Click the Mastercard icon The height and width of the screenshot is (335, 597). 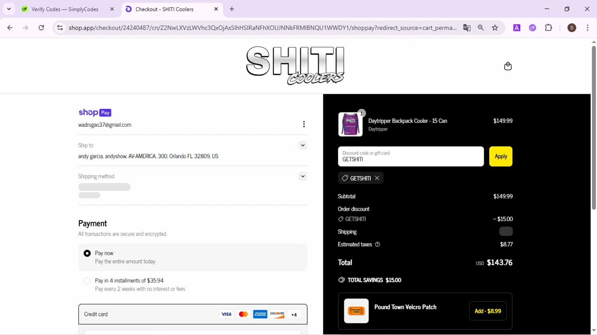(243, 314)
